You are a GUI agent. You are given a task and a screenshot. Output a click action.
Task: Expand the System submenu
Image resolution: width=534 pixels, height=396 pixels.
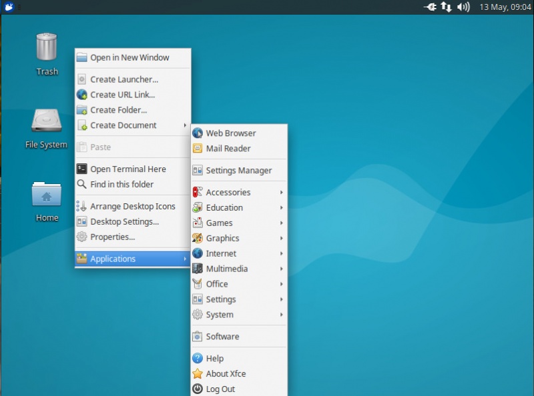point(218,315)
